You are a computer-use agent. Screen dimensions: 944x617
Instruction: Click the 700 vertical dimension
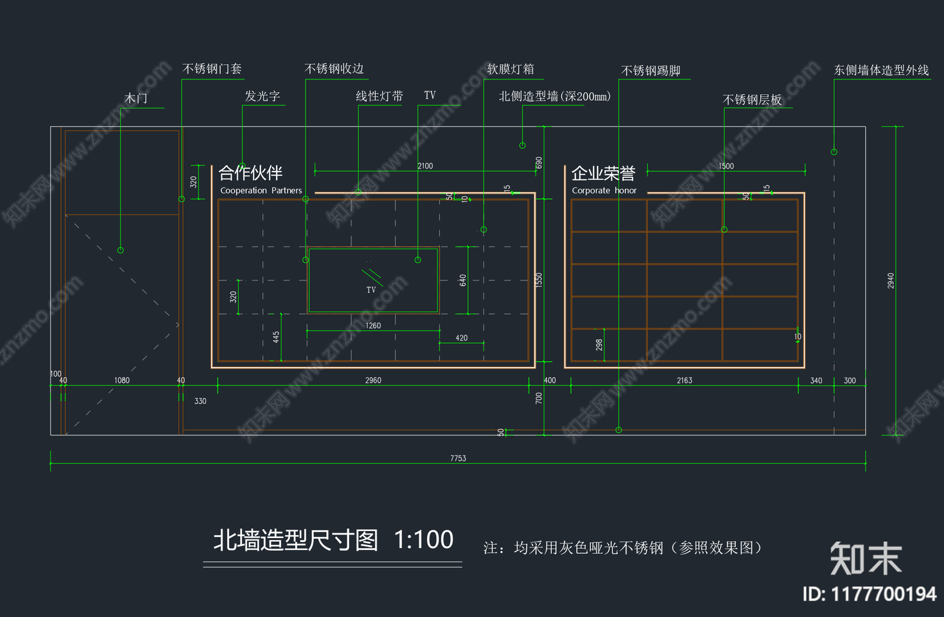[539, 398]
